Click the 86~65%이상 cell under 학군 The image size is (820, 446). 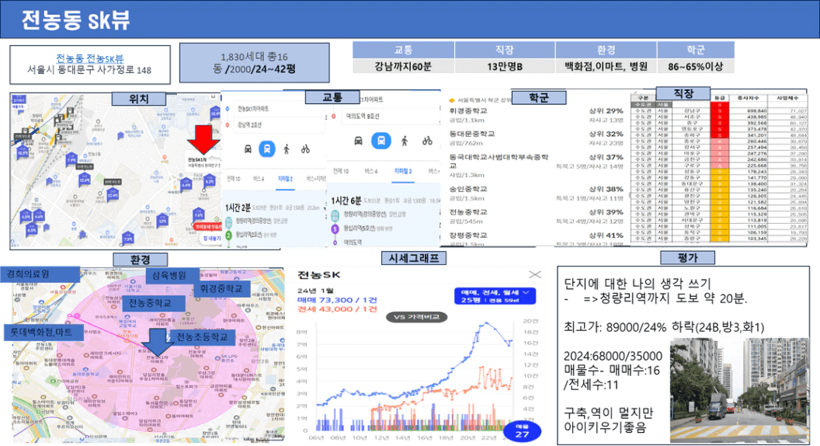(696, 67)
